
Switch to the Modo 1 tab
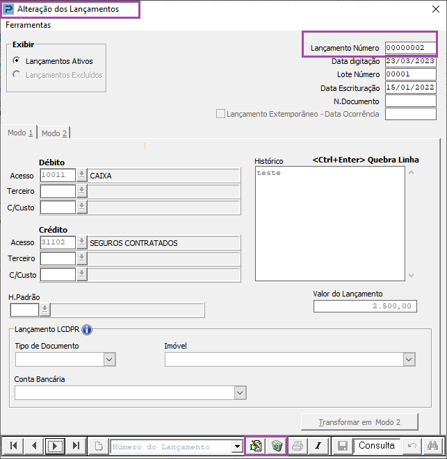pyautogui.click(x=19, y=133)
